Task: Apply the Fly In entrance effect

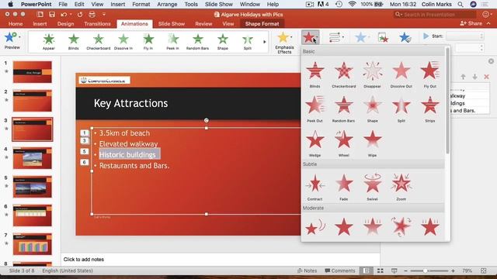Action: (148, 42)
